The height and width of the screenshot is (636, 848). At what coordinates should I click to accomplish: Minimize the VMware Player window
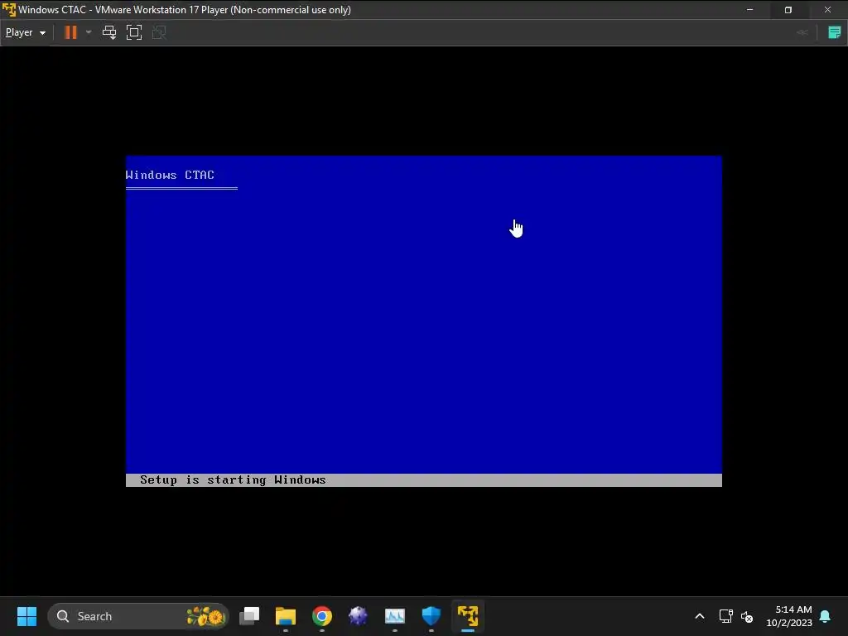click(x=749, y=10)
